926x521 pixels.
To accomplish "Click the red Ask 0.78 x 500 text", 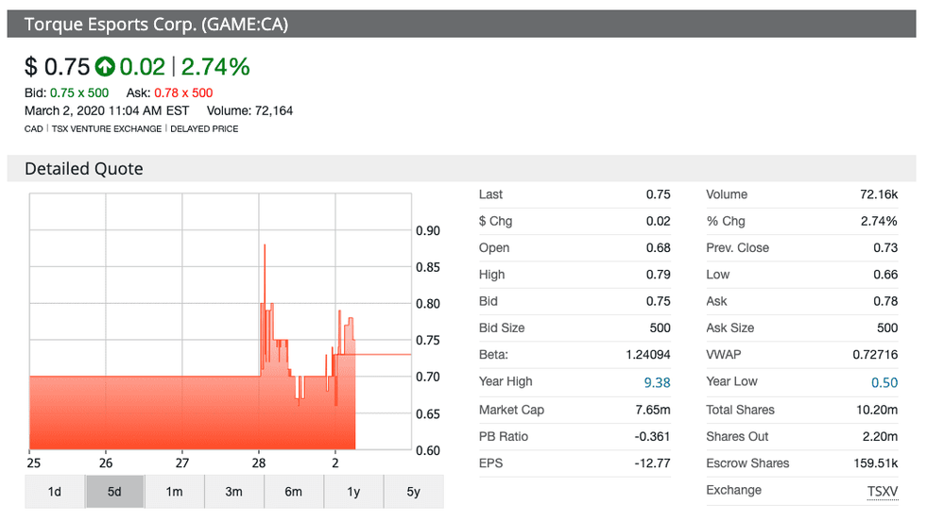I will pos(182,92).
